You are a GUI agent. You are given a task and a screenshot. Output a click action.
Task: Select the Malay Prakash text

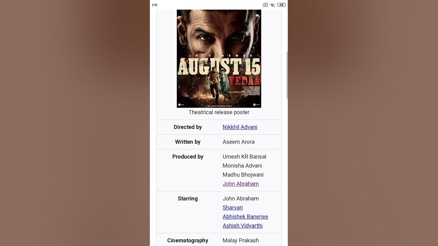coord(241,241)
